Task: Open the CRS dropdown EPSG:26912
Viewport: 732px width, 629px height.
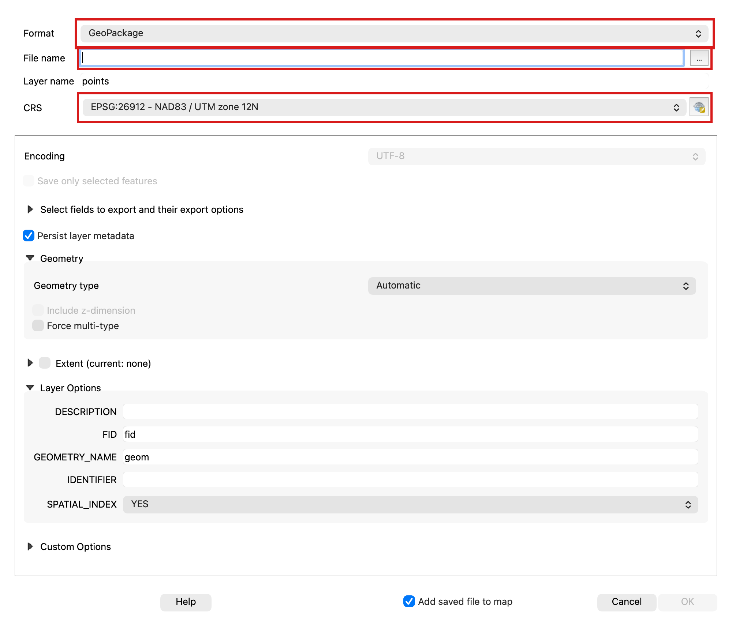Action: [x=384, y=107]
